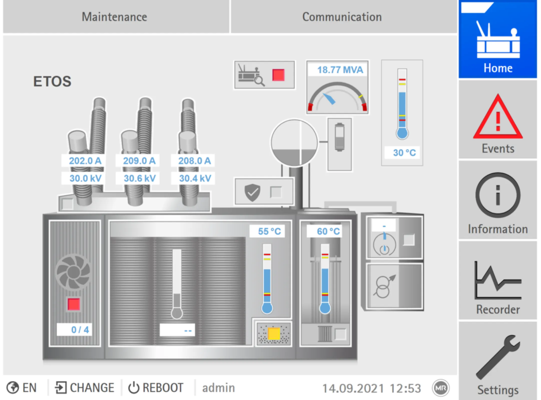Switch to the Communication tab
The width and height of the screenshot is (541, 400).
342,17
